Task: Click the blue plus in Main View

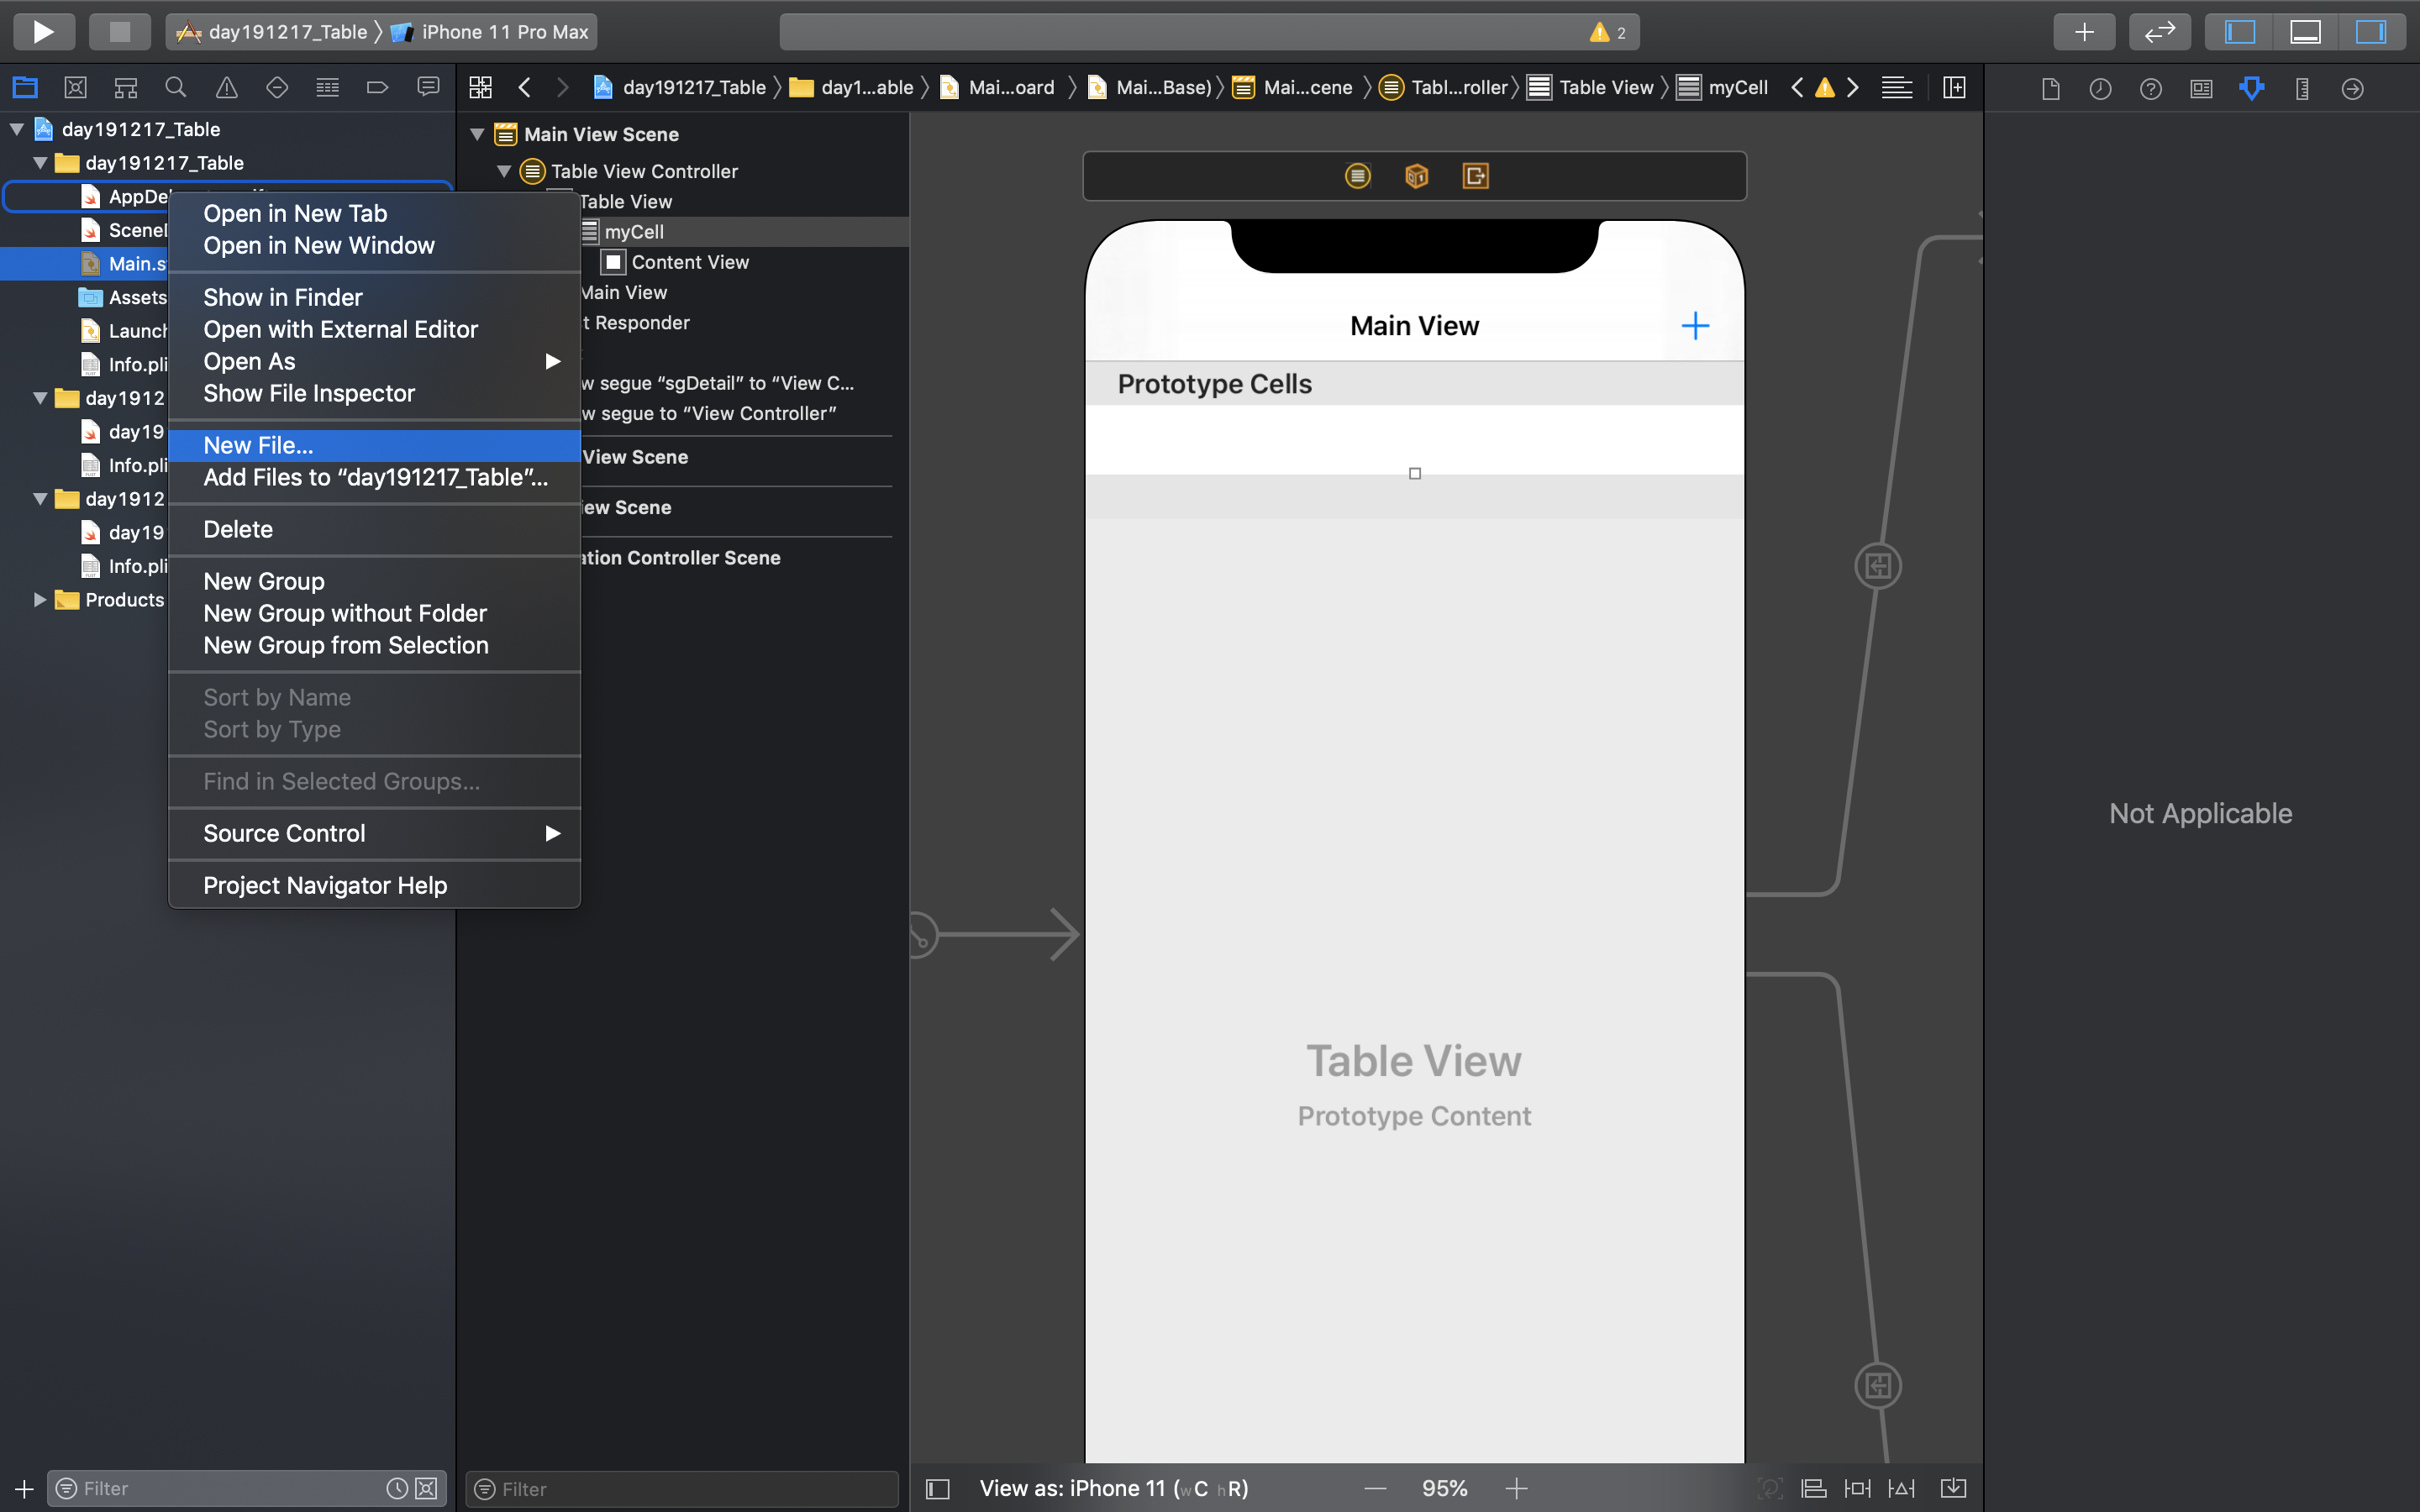Action: pos(1695,326)
